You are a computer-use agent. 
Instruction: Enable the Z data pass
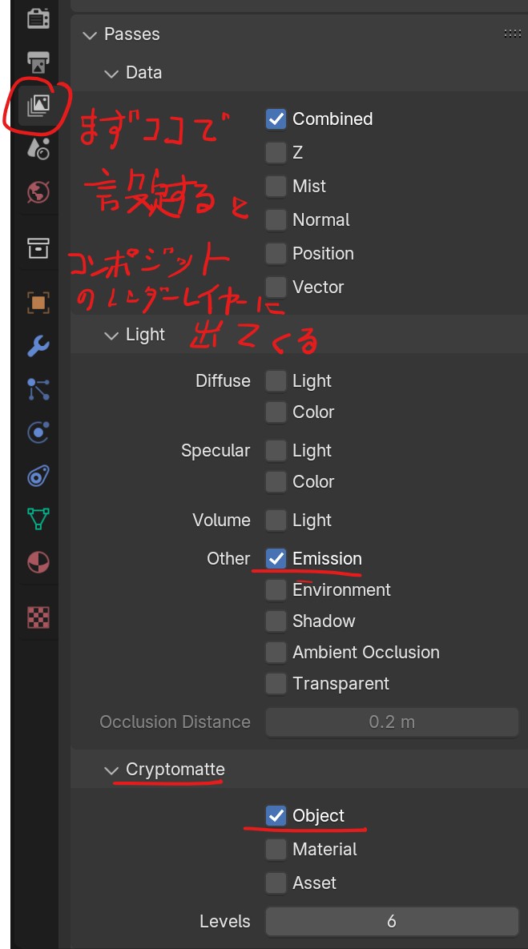pos(276,152)
